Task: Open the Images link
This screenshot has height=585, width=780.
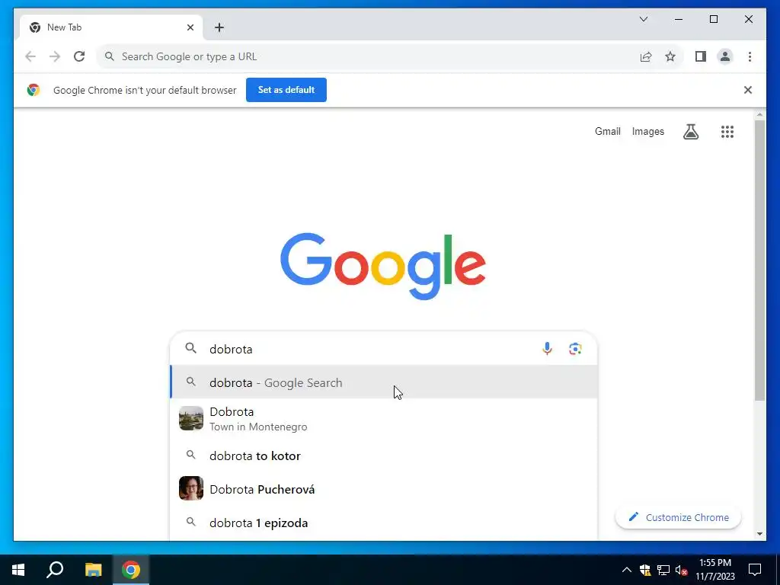Action: [647, 131]
